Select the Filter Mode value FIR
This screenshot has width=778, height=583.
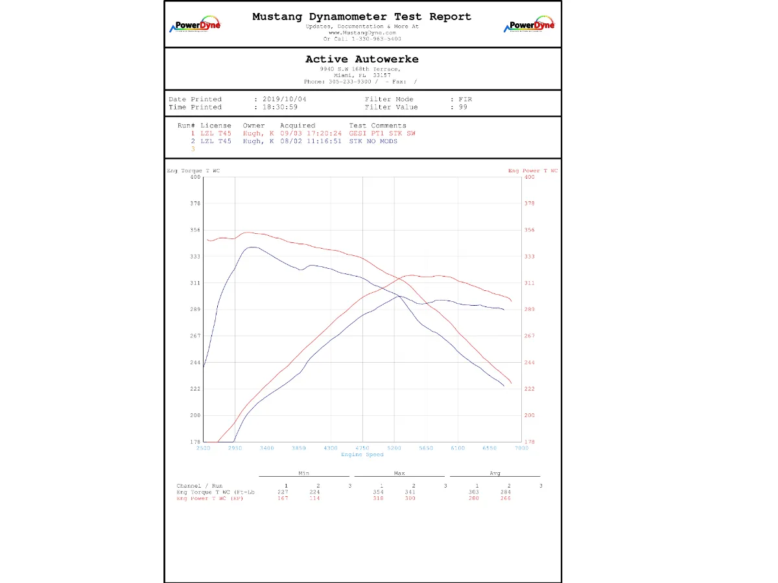click(x=466, y=100)
